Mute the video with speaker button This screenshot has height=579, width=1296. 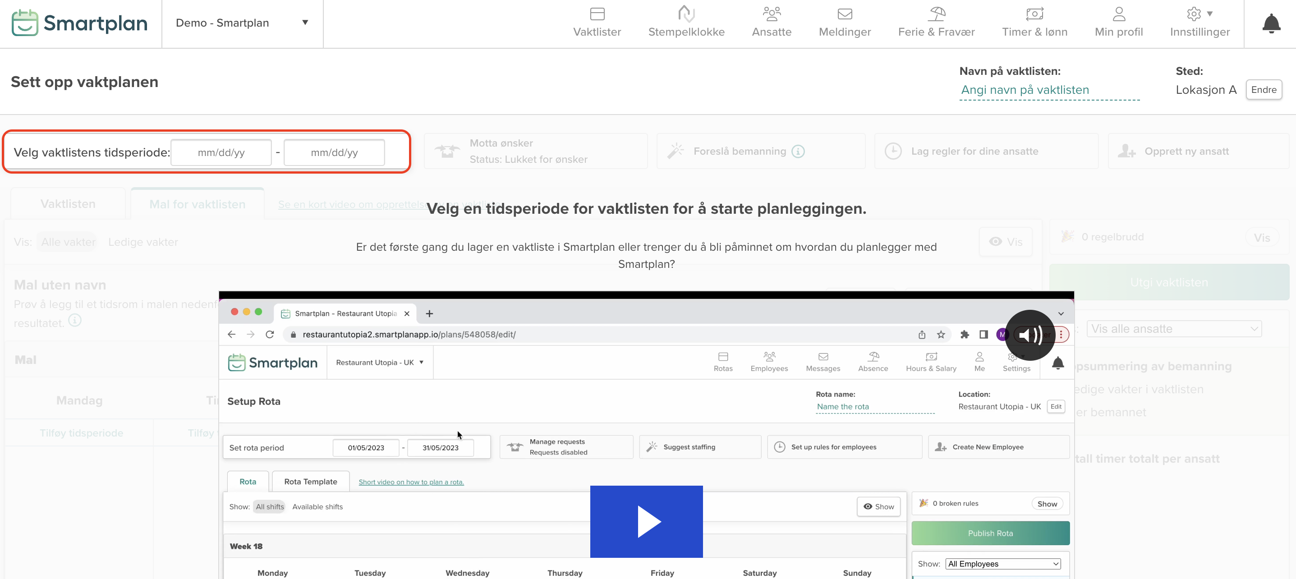(1029, 335)
